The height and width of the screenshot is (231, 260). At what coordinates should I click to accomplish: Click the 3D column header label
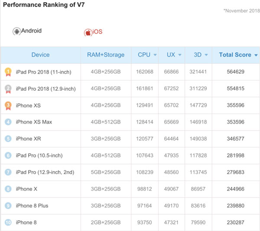tap(198, 55)
